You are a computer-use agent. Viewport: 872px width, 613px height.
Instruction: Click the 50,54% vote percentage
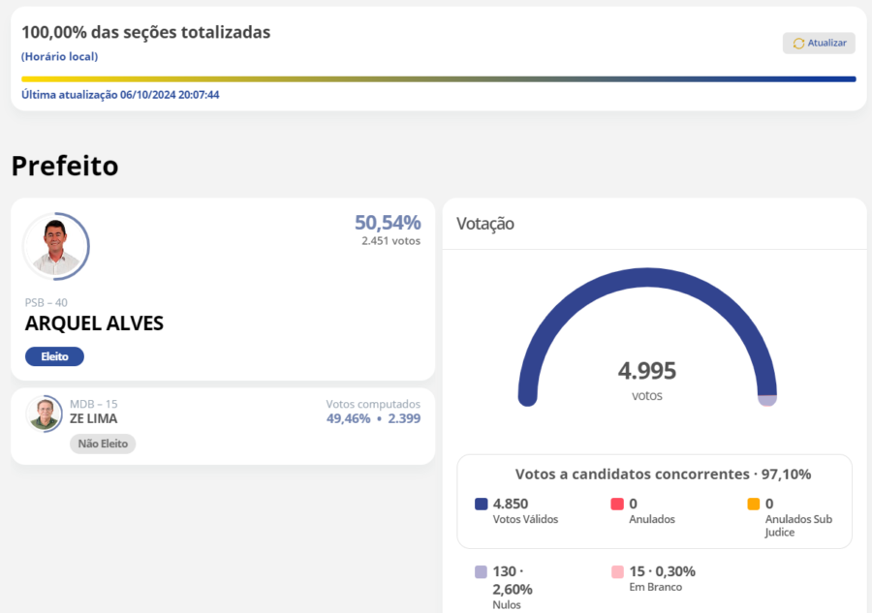(388, 223)
